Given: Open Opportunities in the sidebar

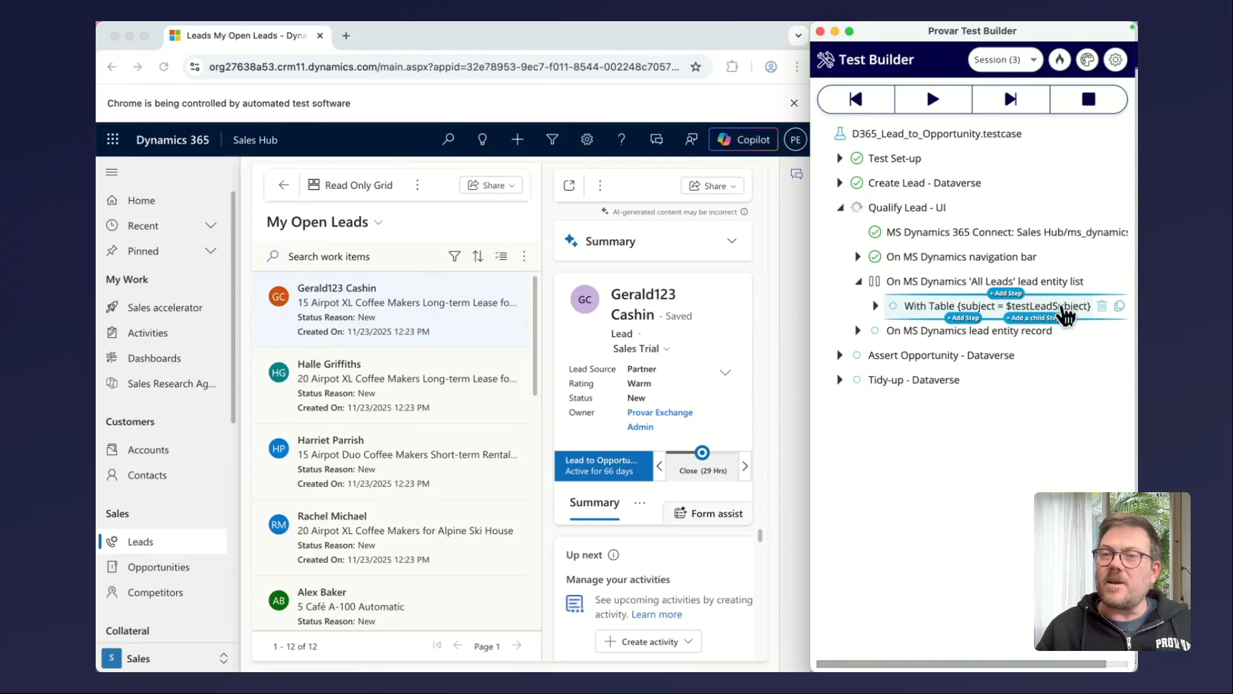Looking at the screenshot, I should (x=158, y=567).
